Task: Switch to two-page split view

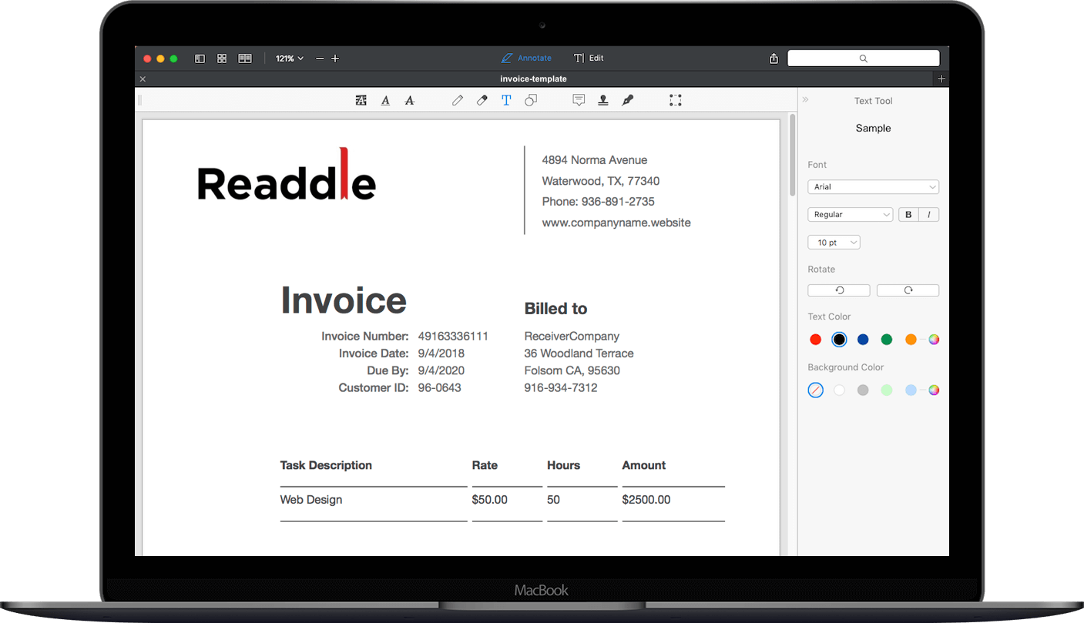Action: [245, 59]
